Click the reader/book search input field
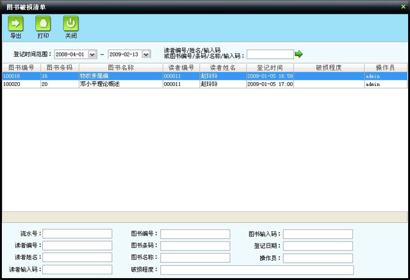Screen dimensions: 410x280 click(270, 54)
